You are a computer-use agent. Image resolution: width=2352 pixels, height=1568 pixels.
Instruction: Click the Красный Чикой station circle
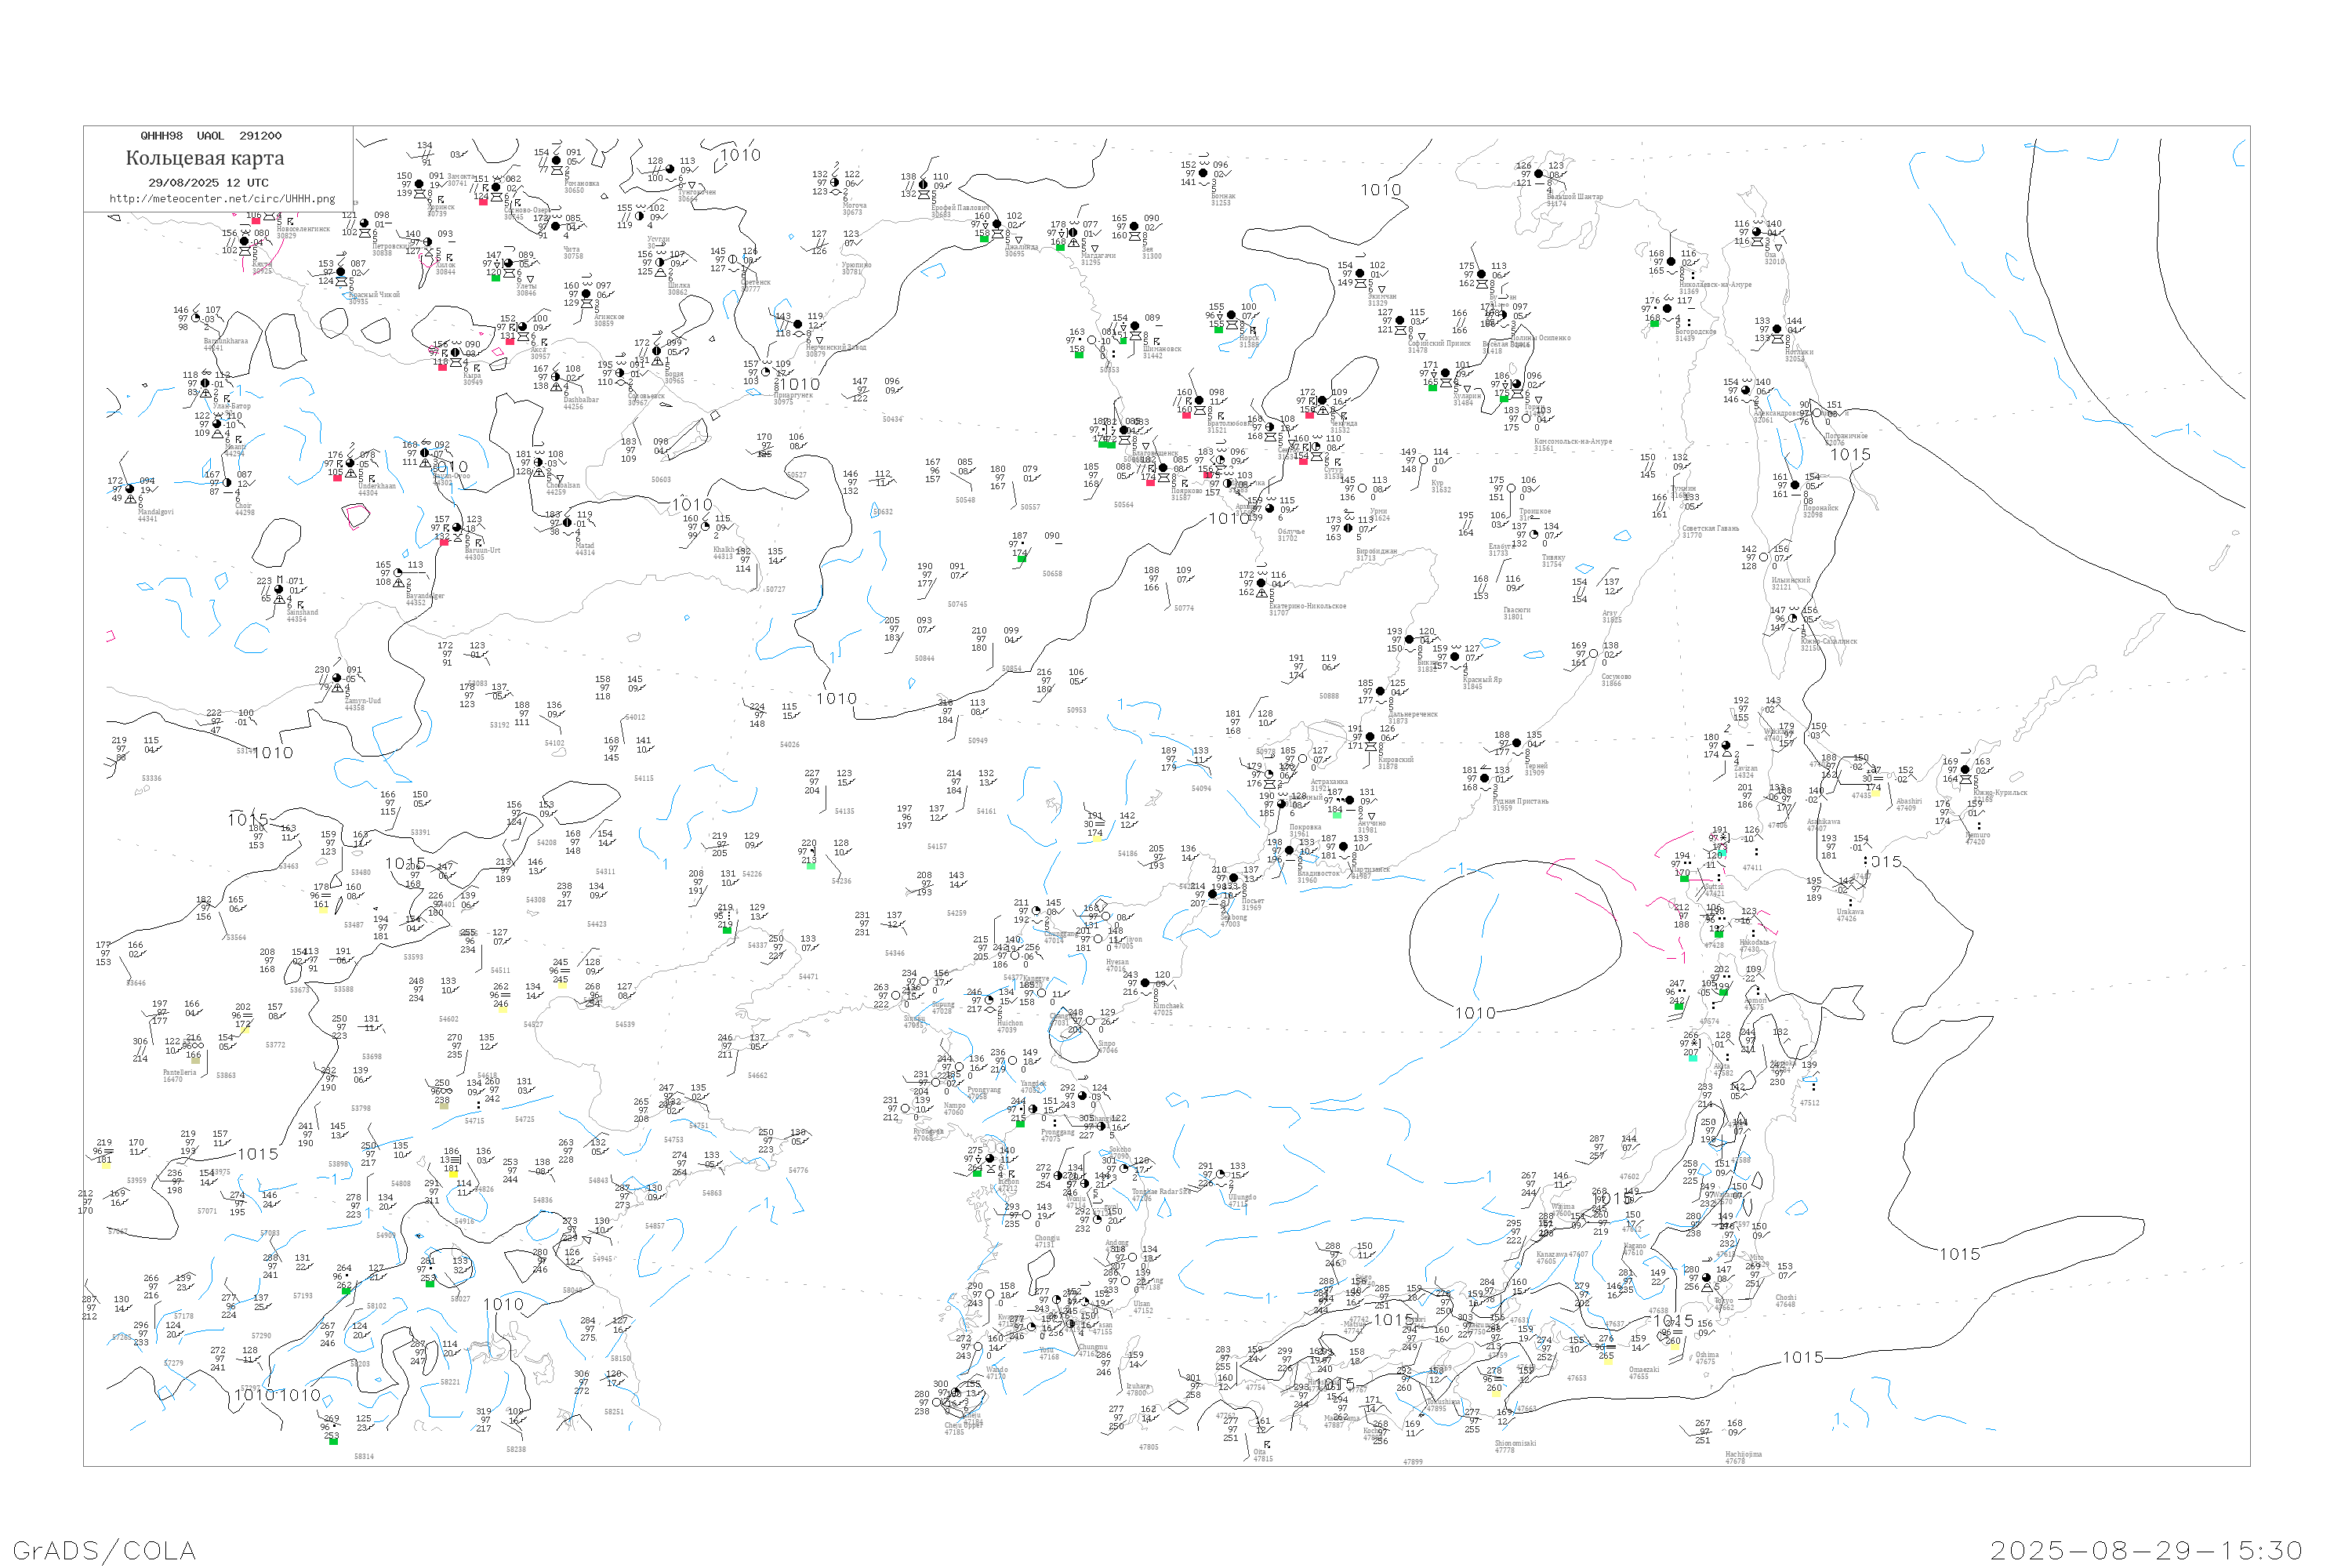pos(340,272)
